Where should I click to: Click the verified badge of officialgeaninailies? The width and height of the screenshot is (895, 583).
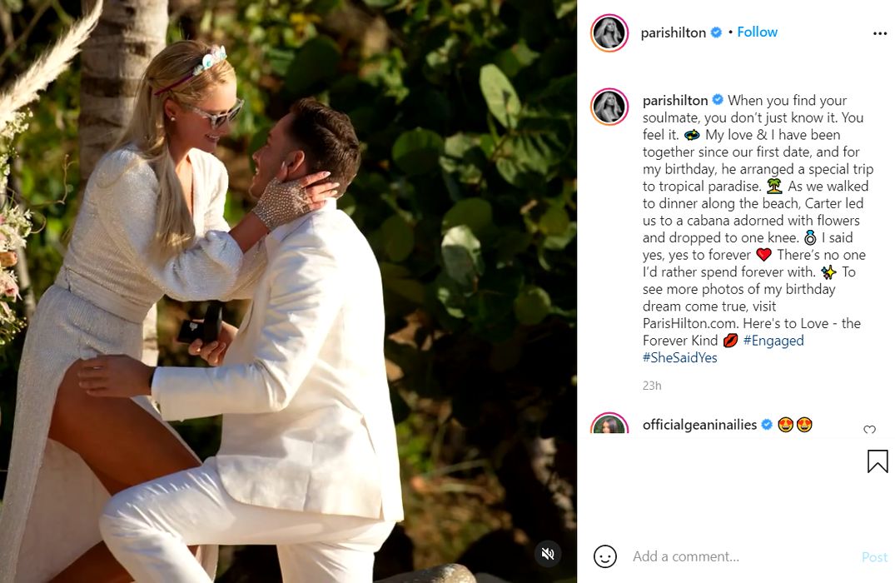point(767,424)
